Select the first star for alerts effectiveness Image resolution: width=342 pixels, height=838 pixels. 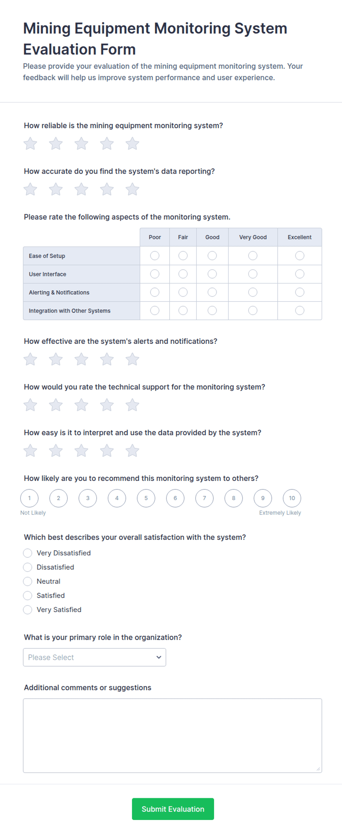pos(30,359)
